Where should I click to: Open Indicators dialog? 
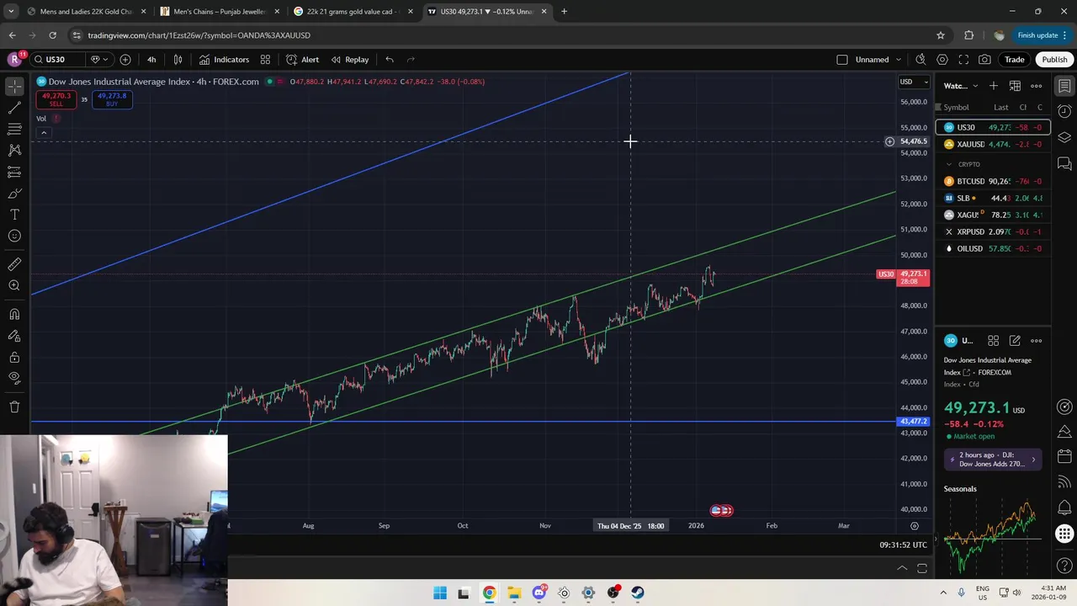click(x=224, y=60)
